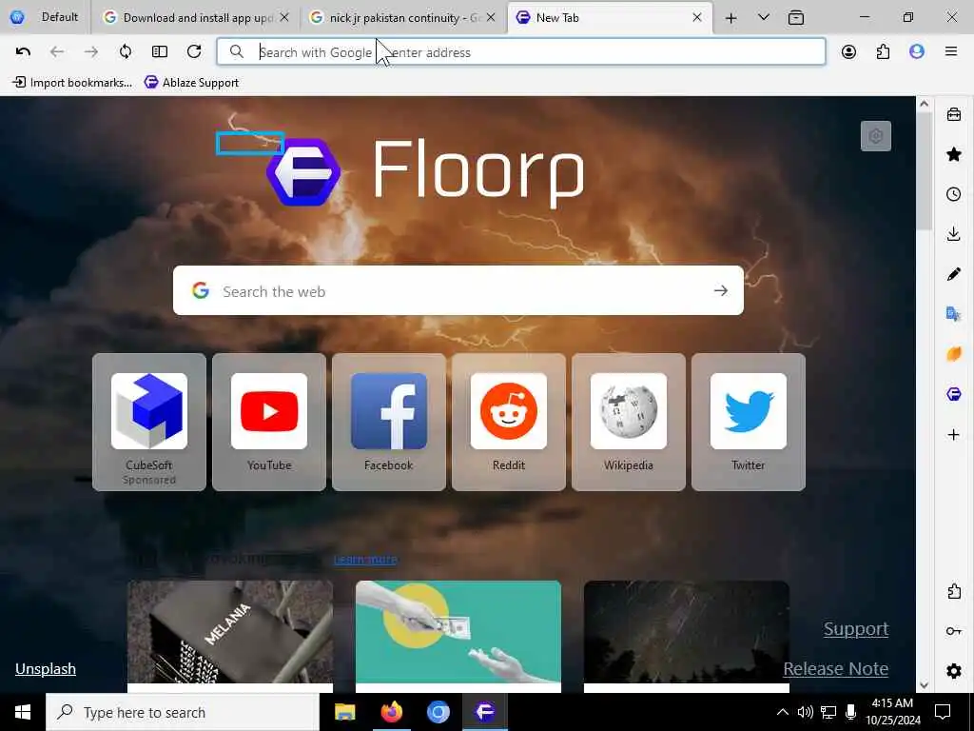Switch to nick jr pakistan continuity tab

tap(403, 17)
